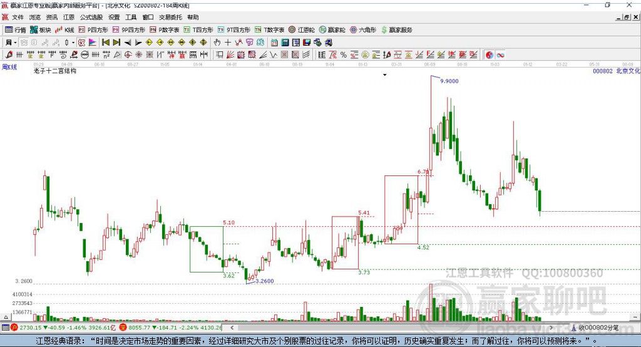641x347 pixels.
Task: Click the 9.9000 high price label
Action: click(x=449, y=81)
